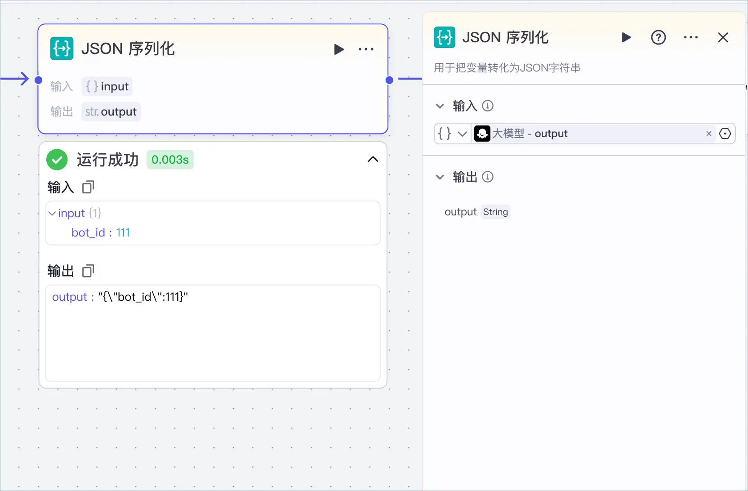Click the 0.003s runtime badge
748x491 pixels.
(x=170, y=160)
